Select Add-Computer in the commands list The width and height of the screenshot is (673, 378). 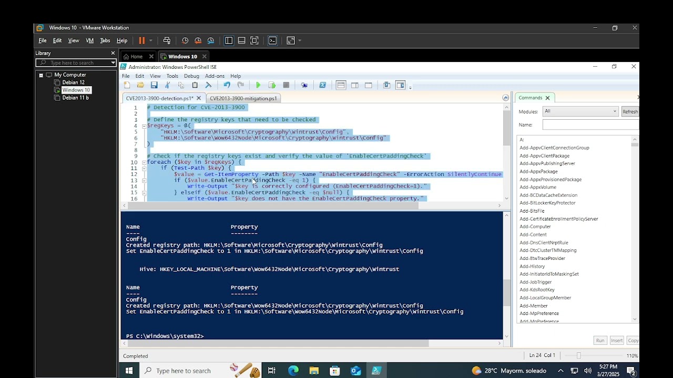[535, 227]
